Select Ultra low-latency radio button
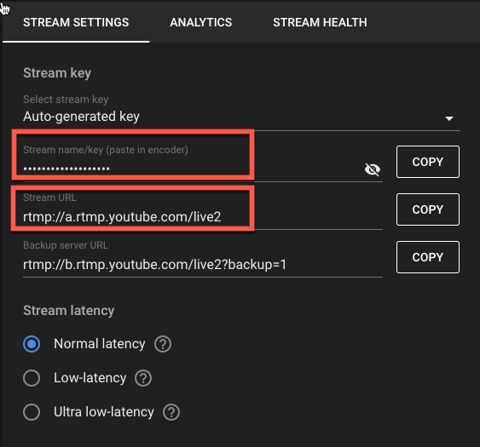 coord(32,412)
